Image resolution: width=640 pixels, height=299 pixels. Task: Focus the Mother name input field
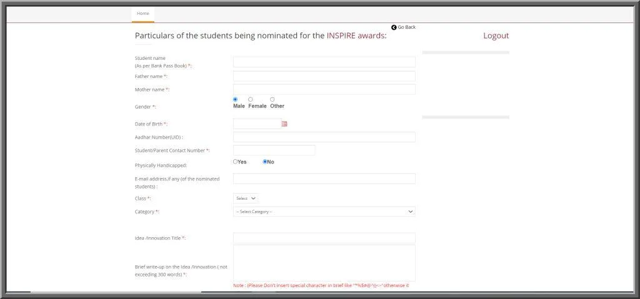pyautogui.click(x=324, y=89)
